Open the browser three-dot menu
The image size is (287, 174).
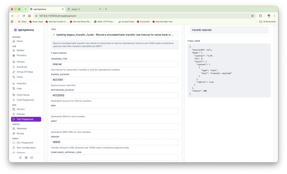[x=274, y=16]
